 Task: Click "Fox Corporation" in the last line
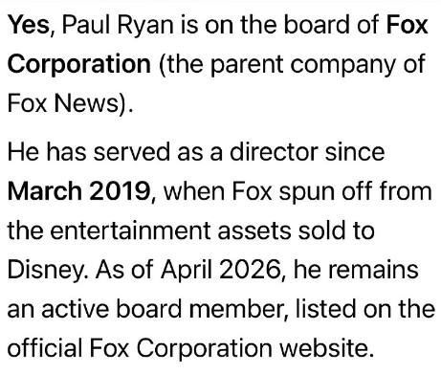pos(181,348)
